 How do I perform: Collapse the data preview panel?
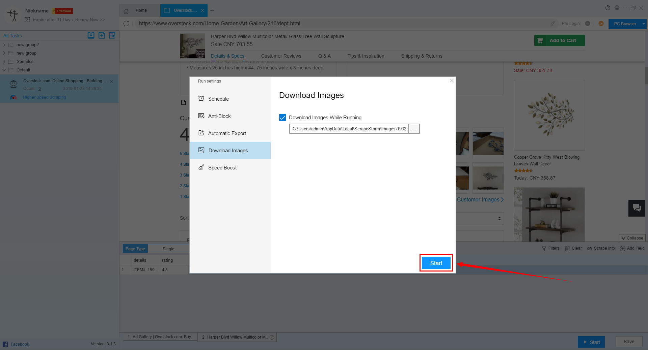[x=632, y=238]
